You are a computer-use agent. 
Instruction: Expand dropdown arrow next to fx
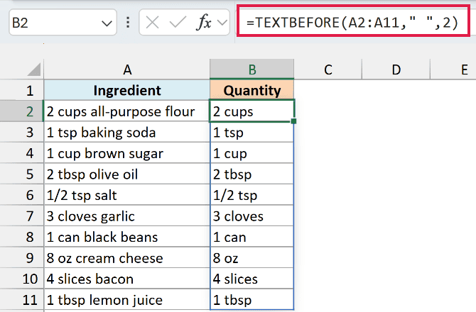(x=222, y=23)
